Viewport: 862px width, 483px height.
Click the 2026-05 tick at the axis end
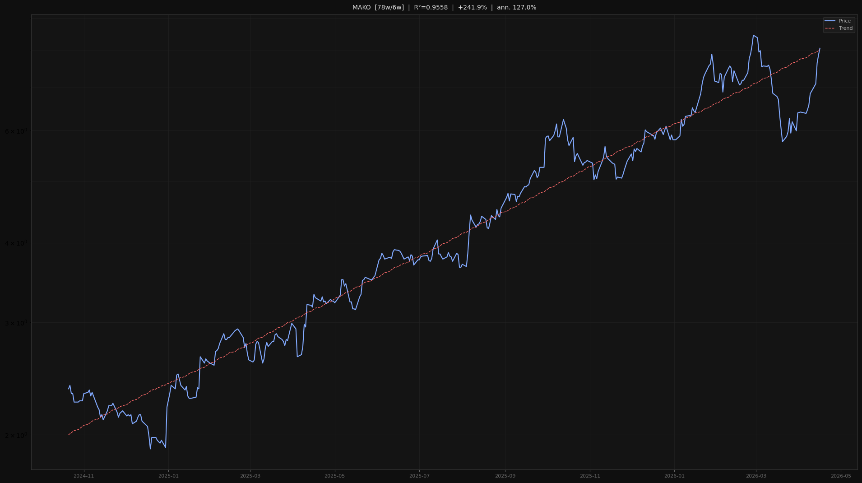click(840, 475)
